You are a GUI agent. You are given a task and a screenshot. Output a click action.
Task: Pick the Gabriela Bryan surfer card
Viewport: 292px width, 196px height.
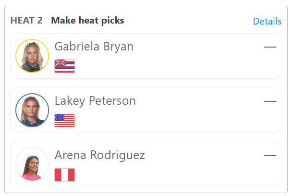point(146,56)
